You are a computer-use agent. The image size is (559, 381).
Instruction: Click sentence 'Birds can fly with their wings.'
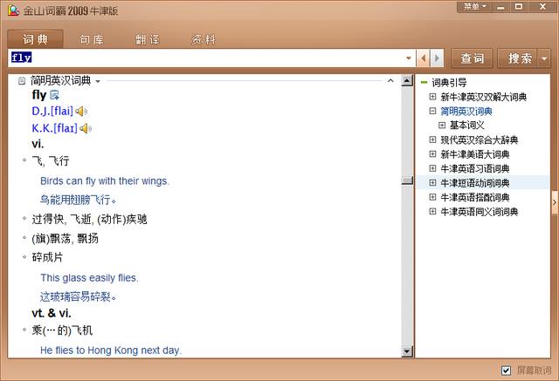(x=105, y=181)
